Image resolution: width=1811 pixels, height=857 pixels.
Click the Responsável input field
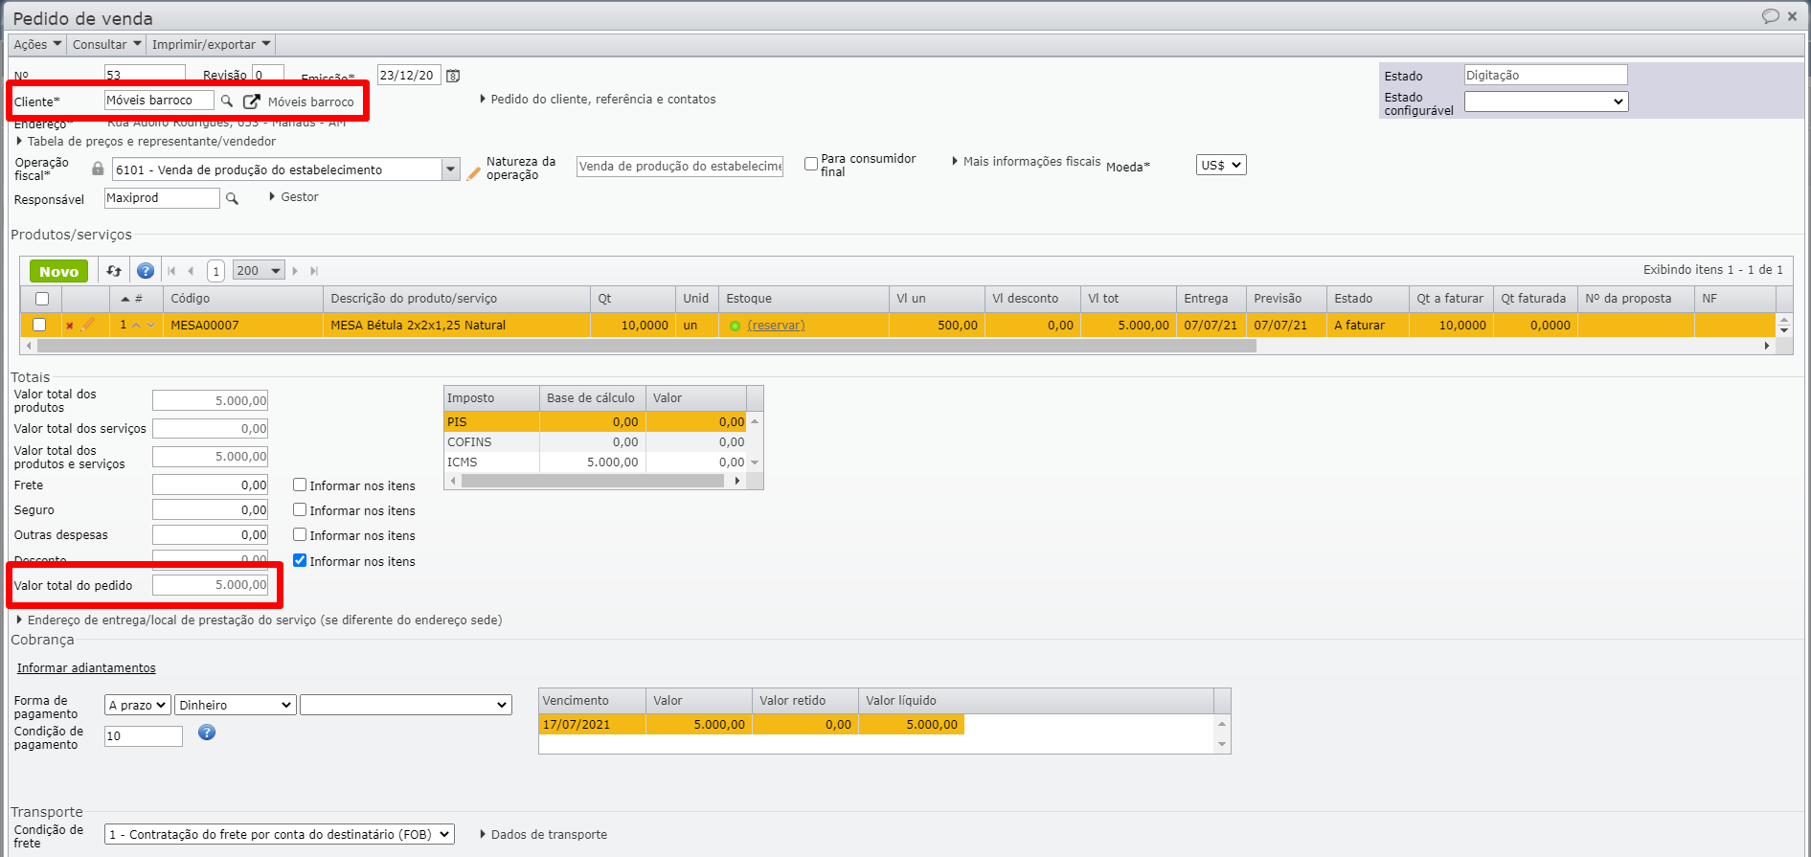click(162, 198)
